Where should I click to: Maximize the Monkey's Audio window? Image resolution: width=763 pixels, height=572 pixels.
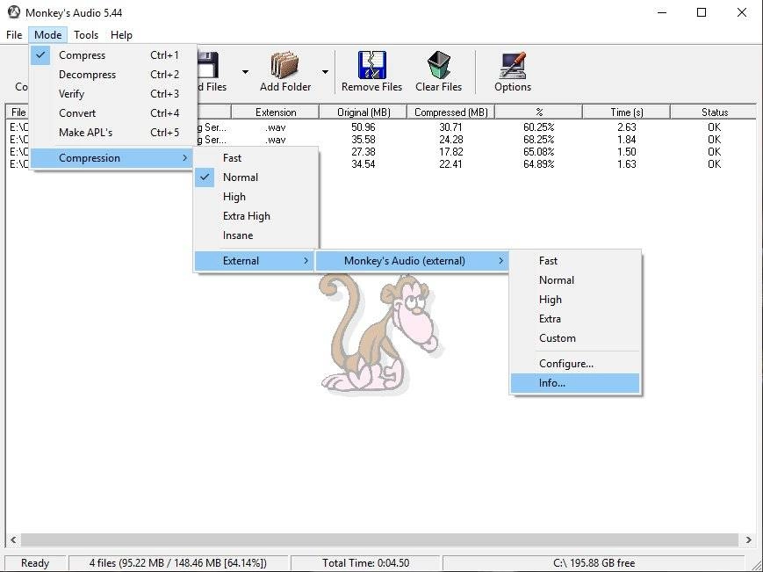point(702,12)
